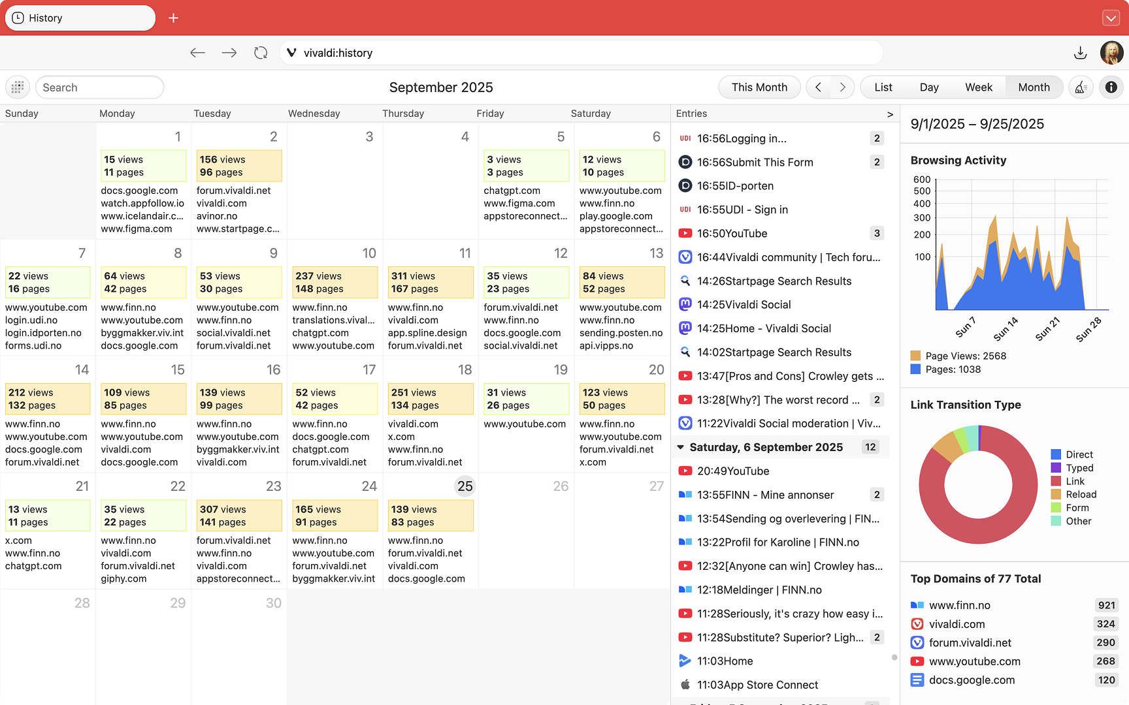Collapse the Saturday, 6 September 2025 group
This screenshot has width=1129, height=705.
[x=681, y=447]
